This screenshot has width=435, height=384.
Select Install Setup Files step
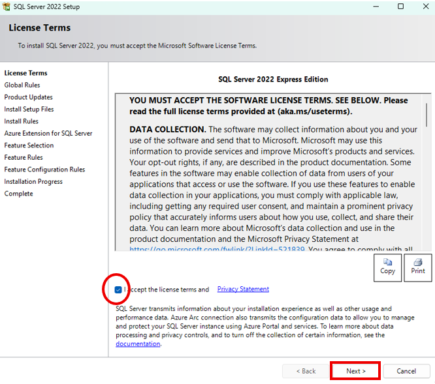tap(29, 109)
